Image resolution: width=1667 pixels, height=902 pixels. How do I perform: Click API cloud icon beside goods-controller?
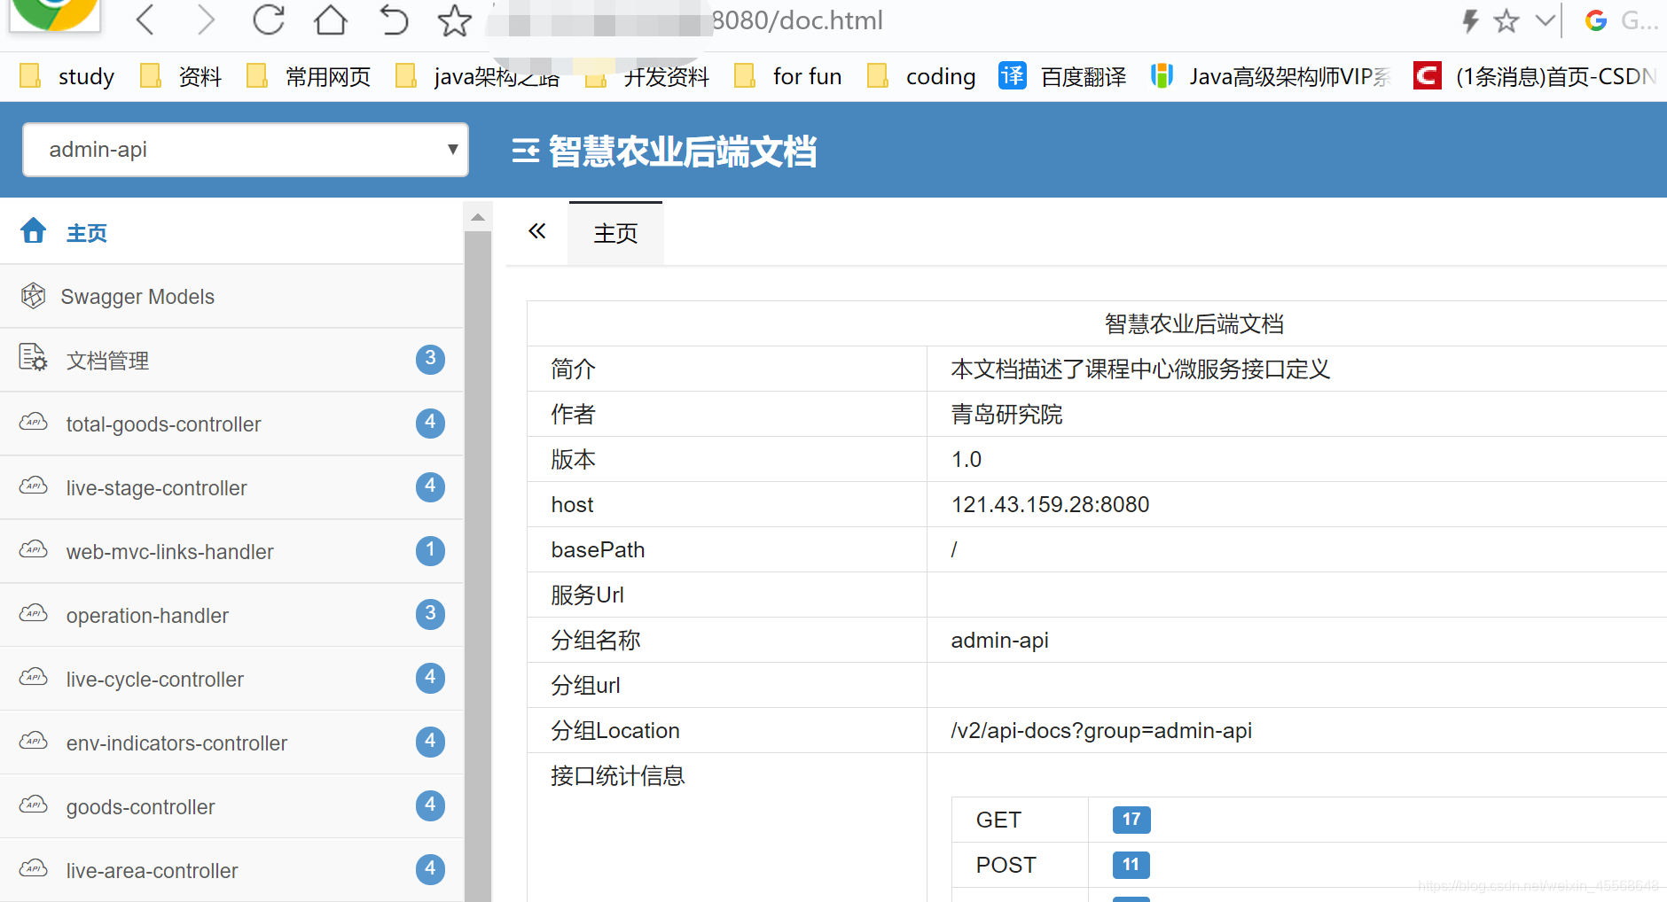[x=34, y=805]
